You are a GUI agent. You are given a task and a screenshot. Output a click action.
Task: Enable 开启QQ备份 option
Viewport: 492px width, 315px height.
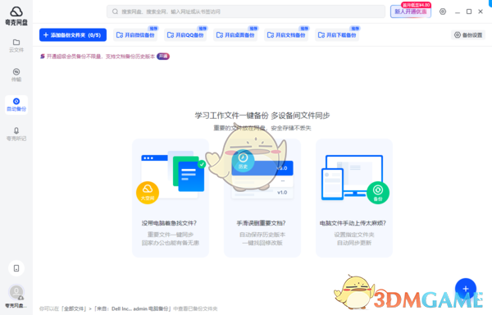click(186, 34)
